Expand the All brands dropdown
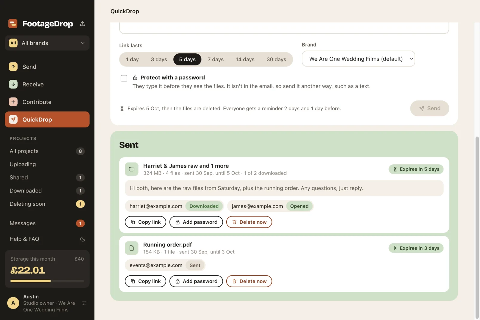This screenshot has width=480, height=320. tap(47, 43)
